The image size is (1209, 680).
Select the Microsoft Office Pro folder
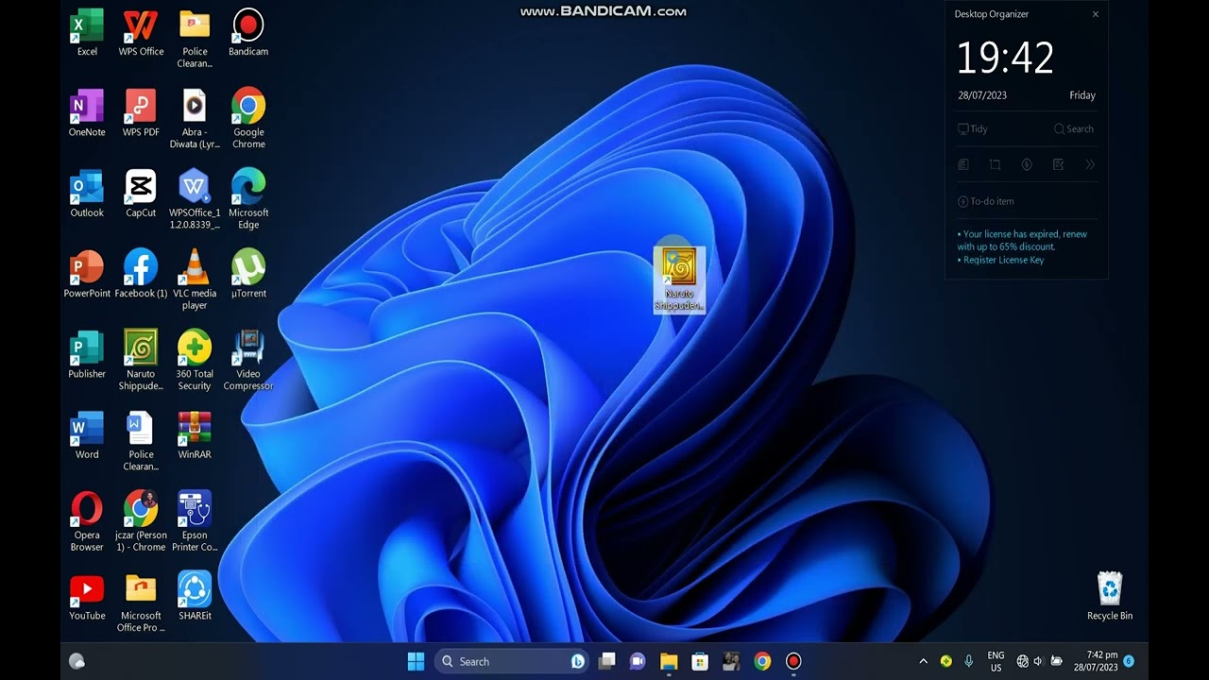pos(141,602)
